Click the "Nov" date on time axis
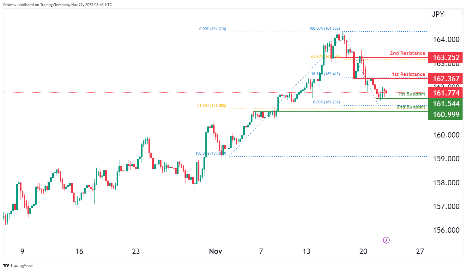The height and width of the screenshot is (271, 467). pyautogui.click(x=215, y=251)
